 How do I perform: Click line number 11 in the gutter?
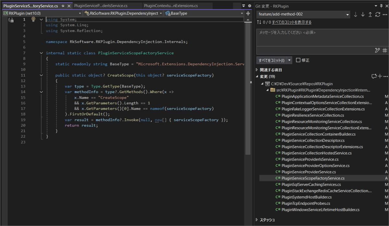tap(23, 75)
